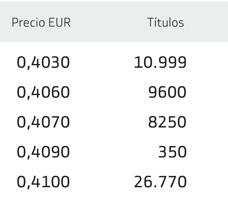
Task: Click the Precio EUR column header
Action: [x=41, y=22]
